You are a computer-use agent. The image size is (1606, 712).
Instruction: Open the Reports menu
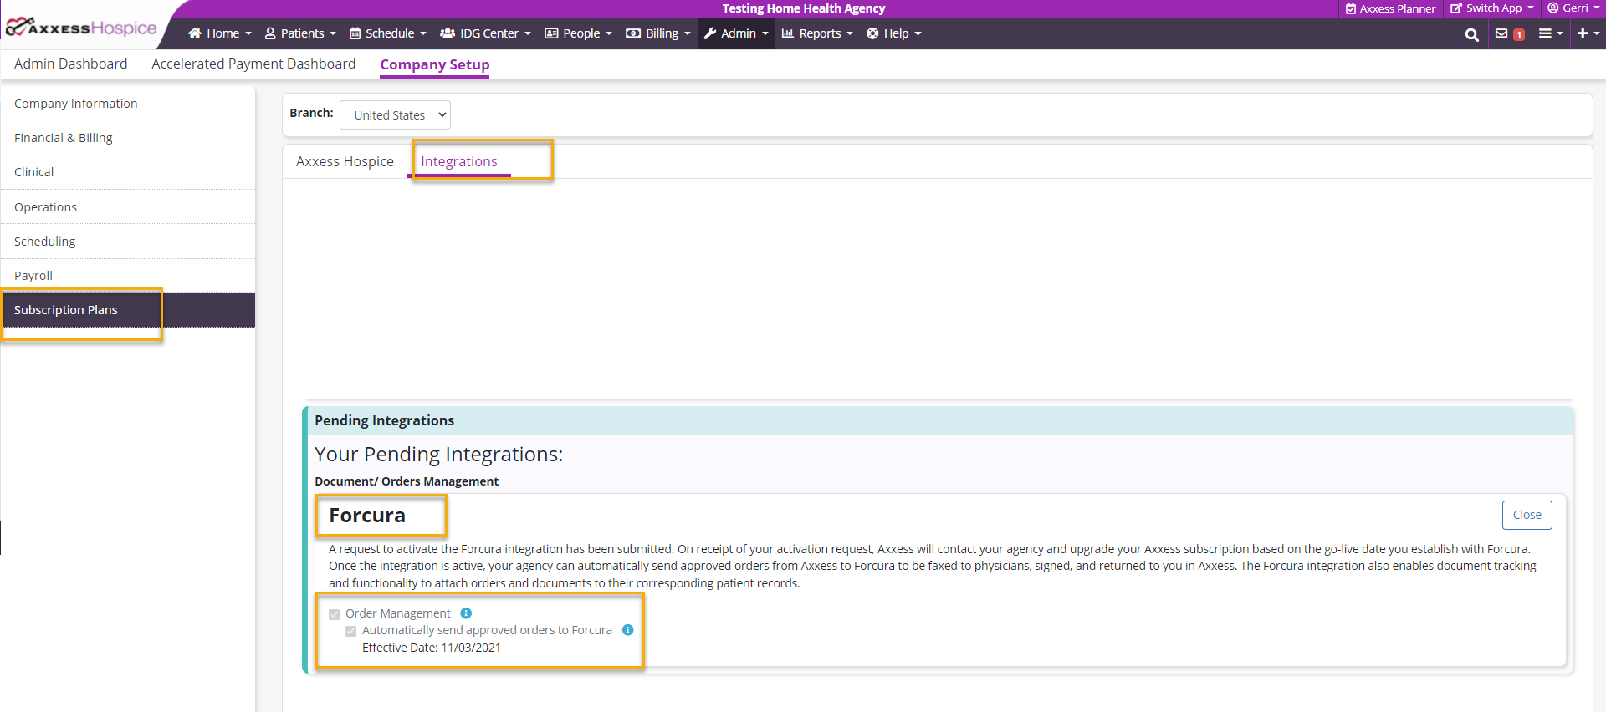[817, 33]
